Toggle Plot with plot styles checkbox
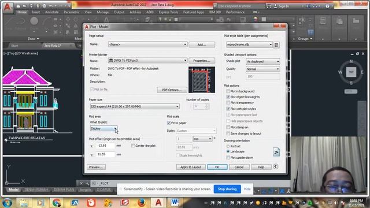The image size is (370, 208). point(228,109)
